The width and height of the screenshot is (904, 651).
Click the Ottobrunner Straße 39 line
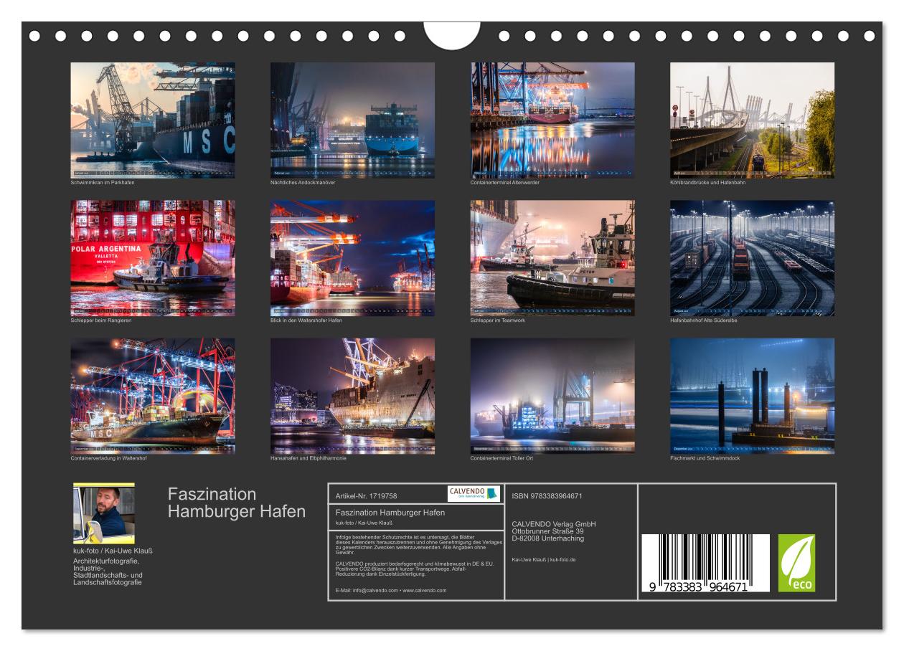coord(547,531)
